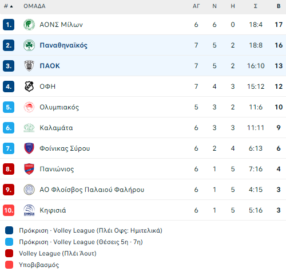Sort table by the # rank column arrow
The height and width of the screenshot is (271, 286).
(9, 6)
